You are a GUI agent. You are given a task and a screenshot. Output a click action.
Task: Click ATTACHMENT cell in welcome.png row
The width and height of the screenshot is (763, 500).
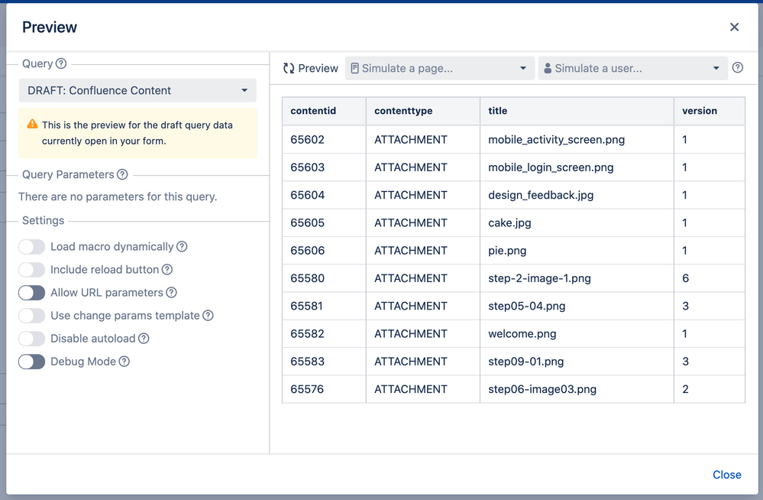423,334
